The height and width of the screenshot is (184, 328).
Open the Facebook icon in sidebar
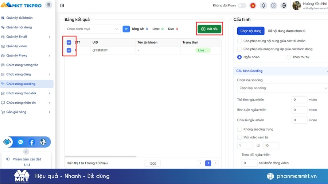pyautogui.click(x=32, y=142)
